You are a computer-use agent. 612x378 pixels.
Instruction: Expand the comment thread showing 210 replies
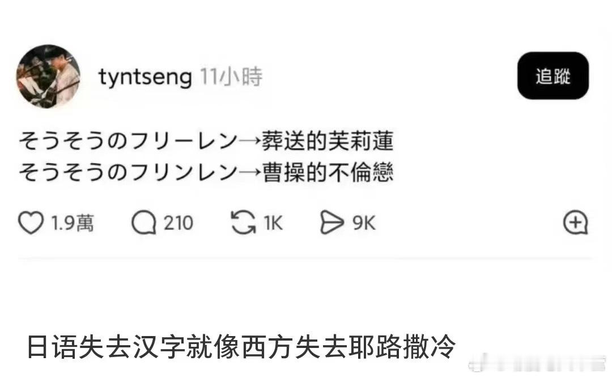[178, 223]
